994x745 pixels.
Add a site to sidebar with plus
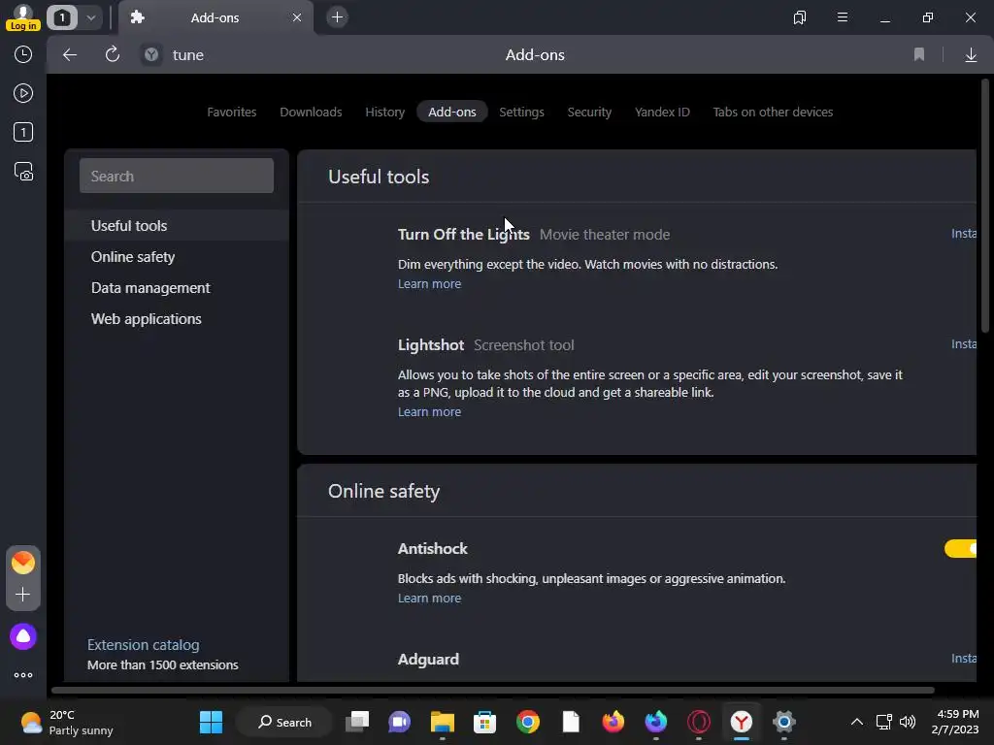click(x=23, y=595)
